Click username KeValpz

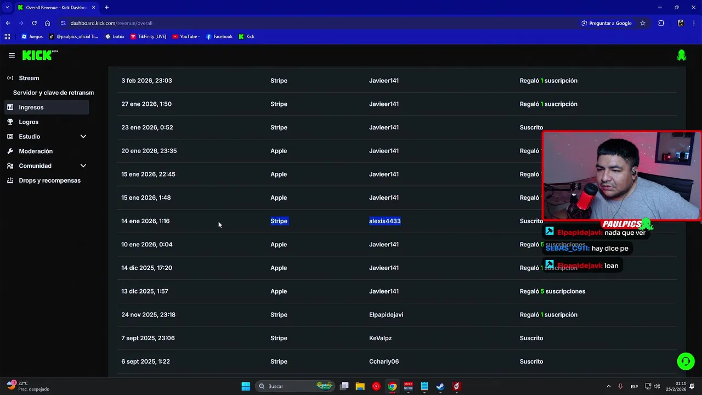(381, 338)
